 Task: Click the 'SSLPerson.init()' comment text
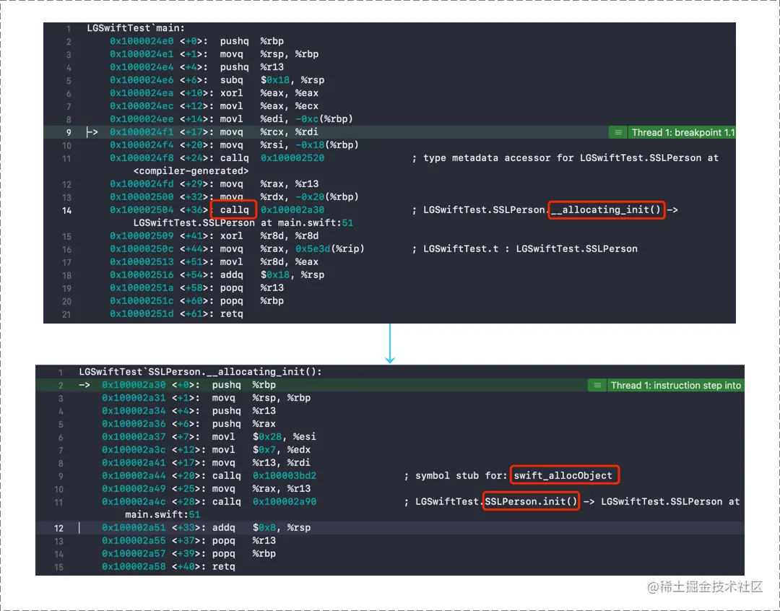[531, 501]
